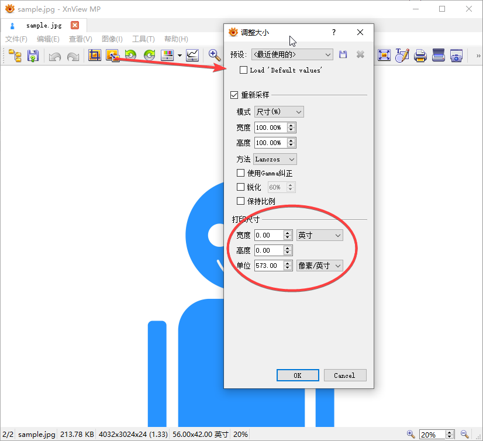
Task: Click 56.00x42.00 英寸 in status bar
Action: [x=201, y=434]
